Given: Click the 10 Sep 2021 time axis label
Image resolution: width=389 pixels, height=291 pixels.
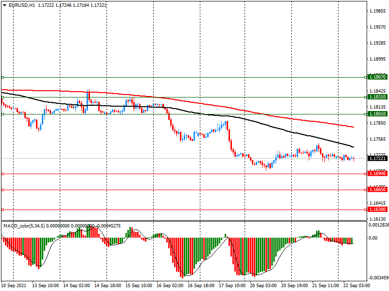Looking at the screenshot, I should point(14,286).
